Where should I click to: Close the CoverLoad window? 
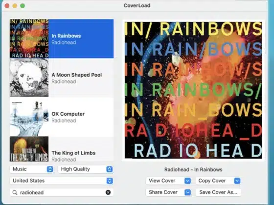pyautogui.click(x=7, y=6)
